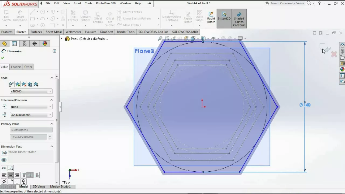Click the Load Style icon
The image size is (345, 194).
[x=36, y=84]
